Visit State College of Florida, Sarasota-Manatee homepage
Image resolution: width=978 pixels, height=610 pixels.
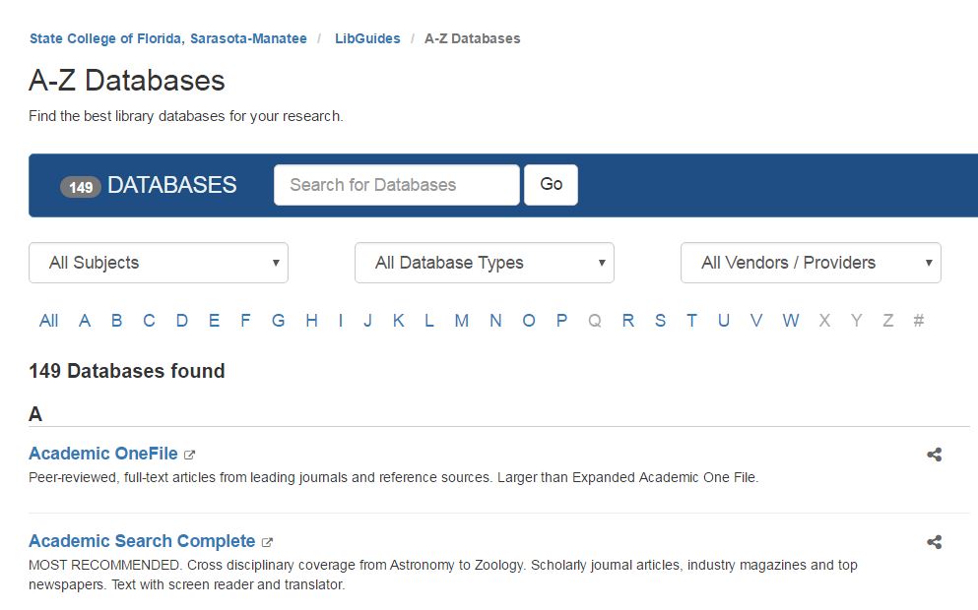pyautogui.click(x=167, y=38)
